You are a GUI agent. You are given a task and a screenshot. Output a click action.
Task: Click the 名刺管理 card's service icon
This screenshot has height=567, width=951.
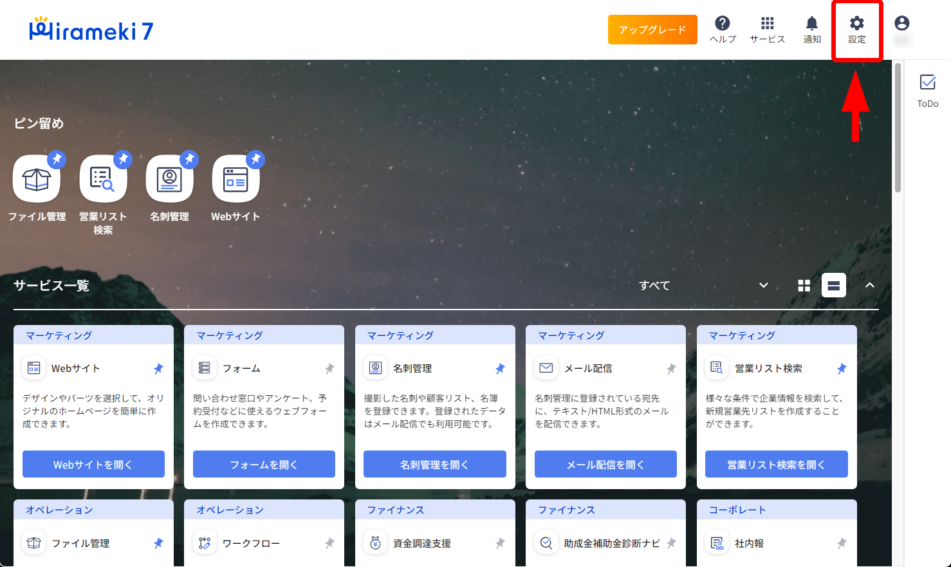[376, 368]
